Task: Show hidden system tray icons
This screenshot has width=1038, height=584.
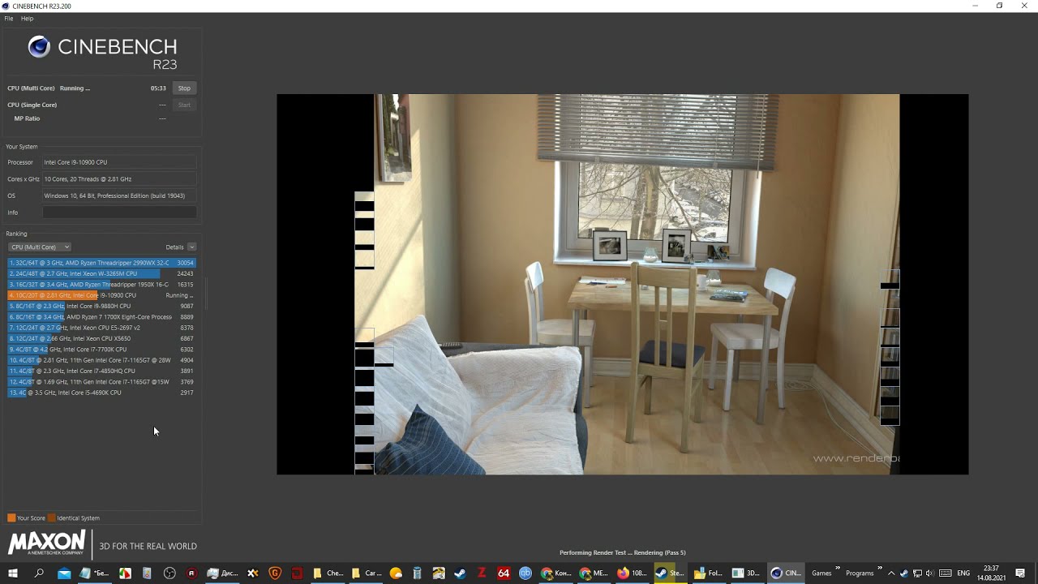Action: tap(891, 573)
